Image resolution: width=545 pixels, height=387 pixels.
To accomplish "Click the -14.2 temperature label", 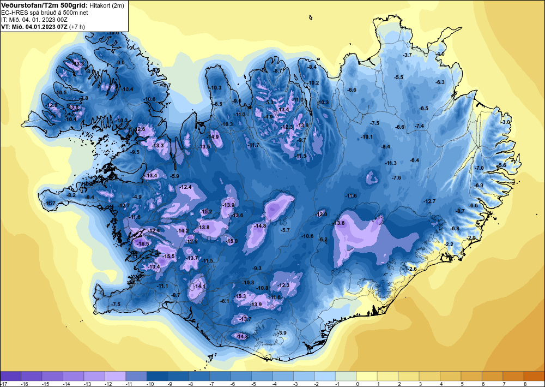I will [x=183, y=231].
